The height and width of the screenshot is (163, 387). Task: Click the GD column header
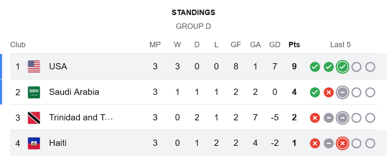[275, 45]
